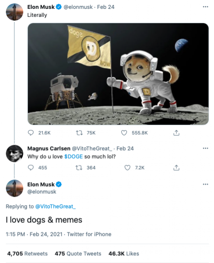Click the $DOGE cashtag link

(73, 157)
